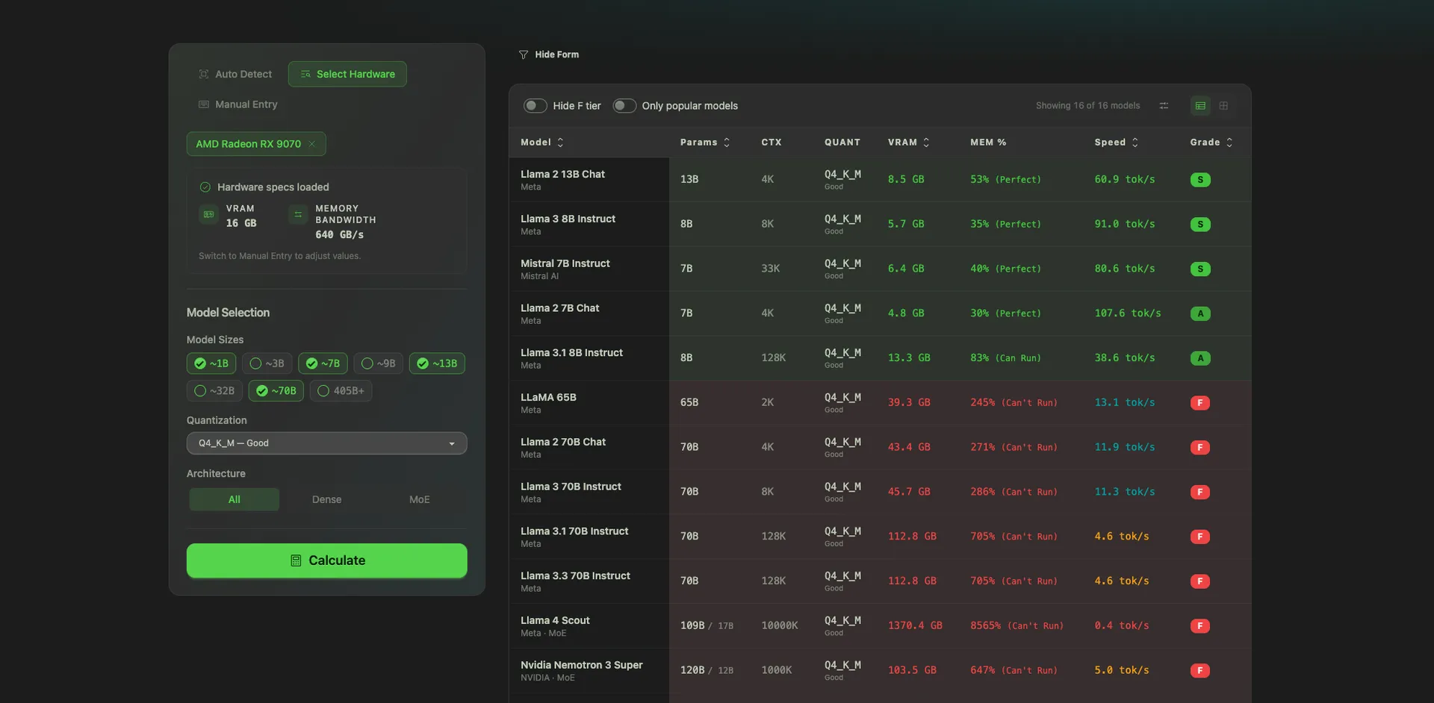This screenshot has height=703, width=1434.
Task: Turn on Only popular models
Action: pyautogui.click(x=624, y=105)
